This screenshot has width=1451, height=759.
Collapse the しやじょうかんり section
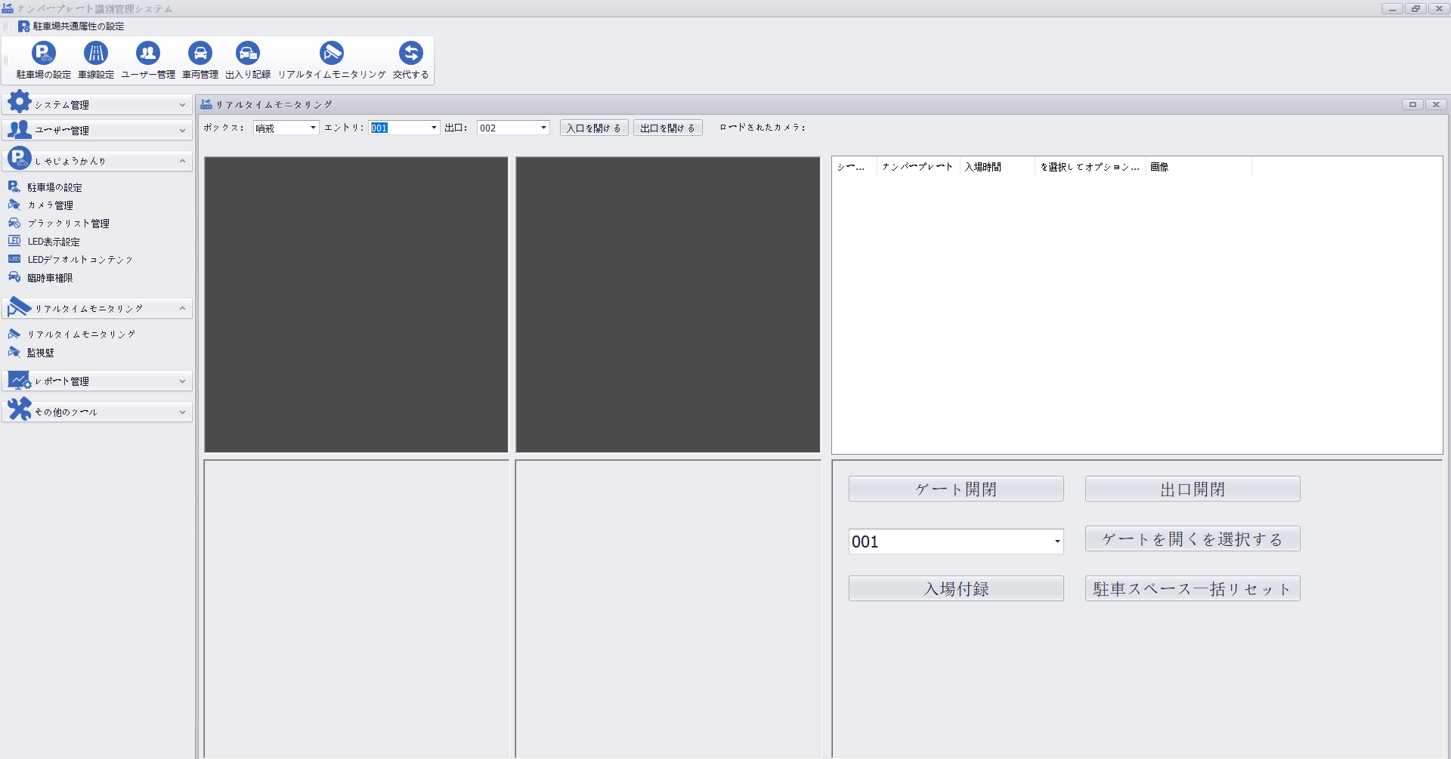(97, 161)
